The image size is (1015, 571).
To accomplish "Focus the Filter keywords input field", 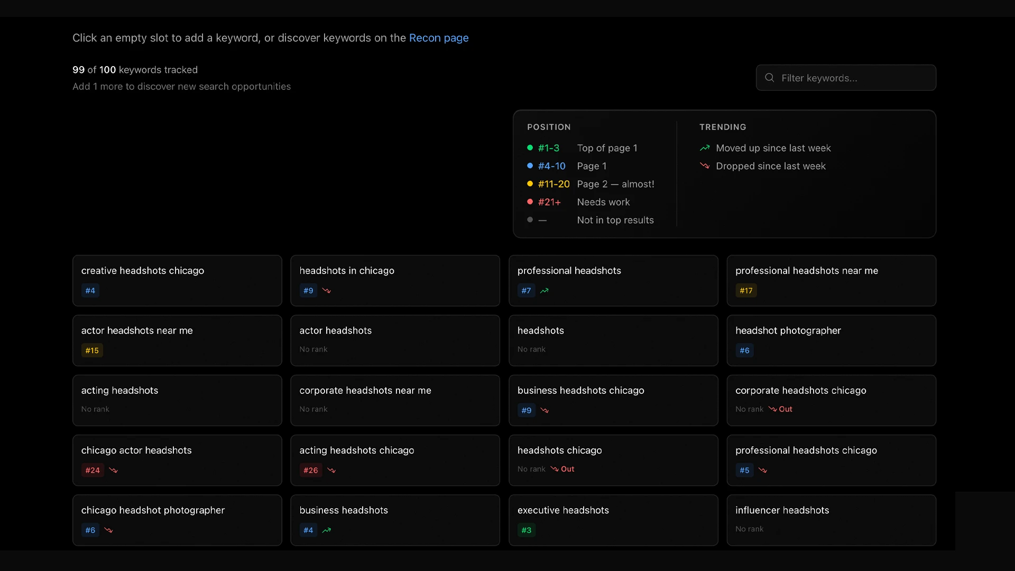I will point(851,78).
